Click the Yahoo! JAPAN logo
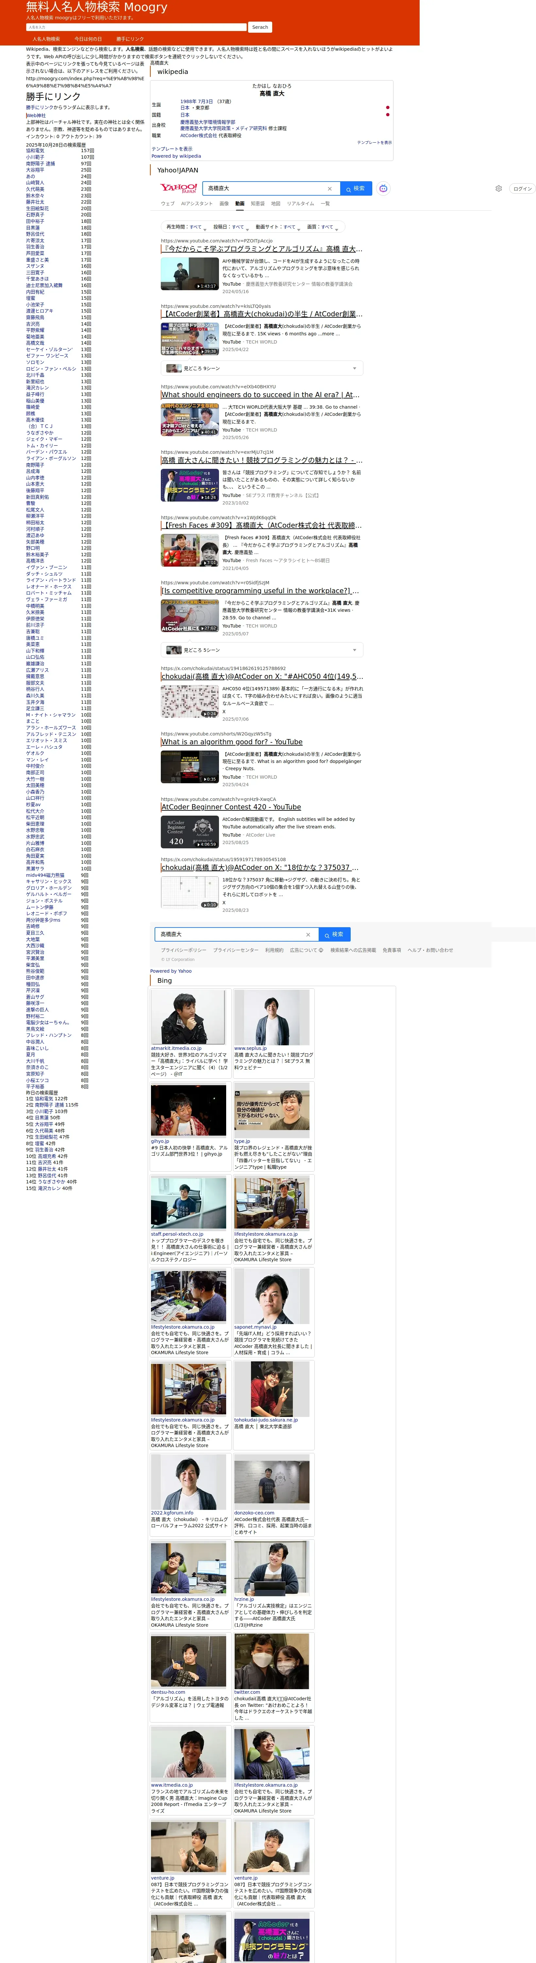Image resolution: width=536 pixels, height=1963 pixels. (178, 188)
